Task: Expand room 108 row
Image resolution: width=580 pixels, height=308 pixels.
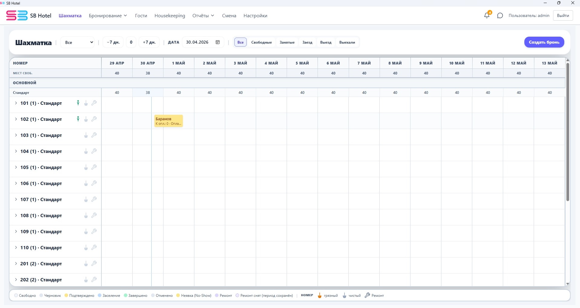Action: coord(16,216)
